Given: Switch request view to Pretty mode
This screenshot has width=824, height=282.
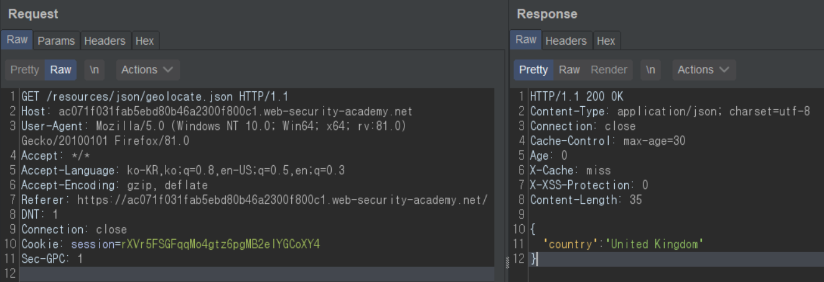Looking at the screenshot, I should click(x=25, y=70).
